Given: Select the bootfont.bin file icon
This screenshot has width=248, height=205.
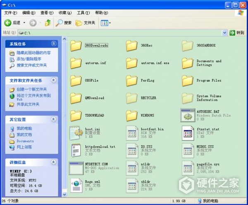Looking at the screenshot, I should pyautogui.click(x=132, y=133).
